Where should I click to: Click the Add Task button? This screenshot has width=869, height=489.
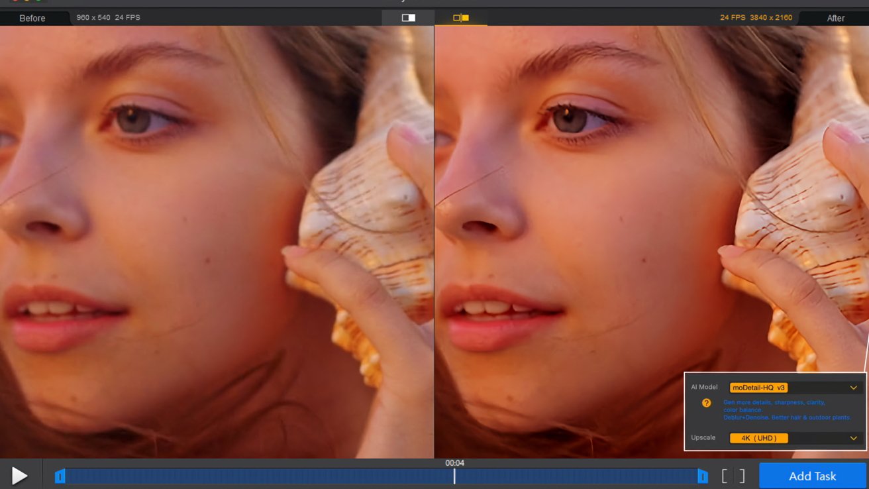click(x=813, y=476)
